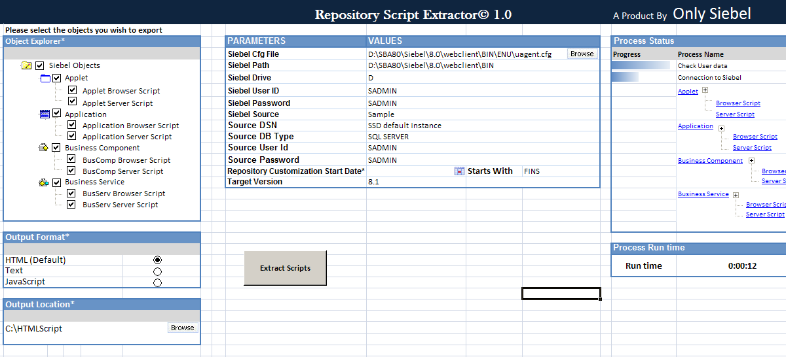Toggle Application Browser Script checkbox
The height and width of the screenshot is (357, 786).
(72, 124)
